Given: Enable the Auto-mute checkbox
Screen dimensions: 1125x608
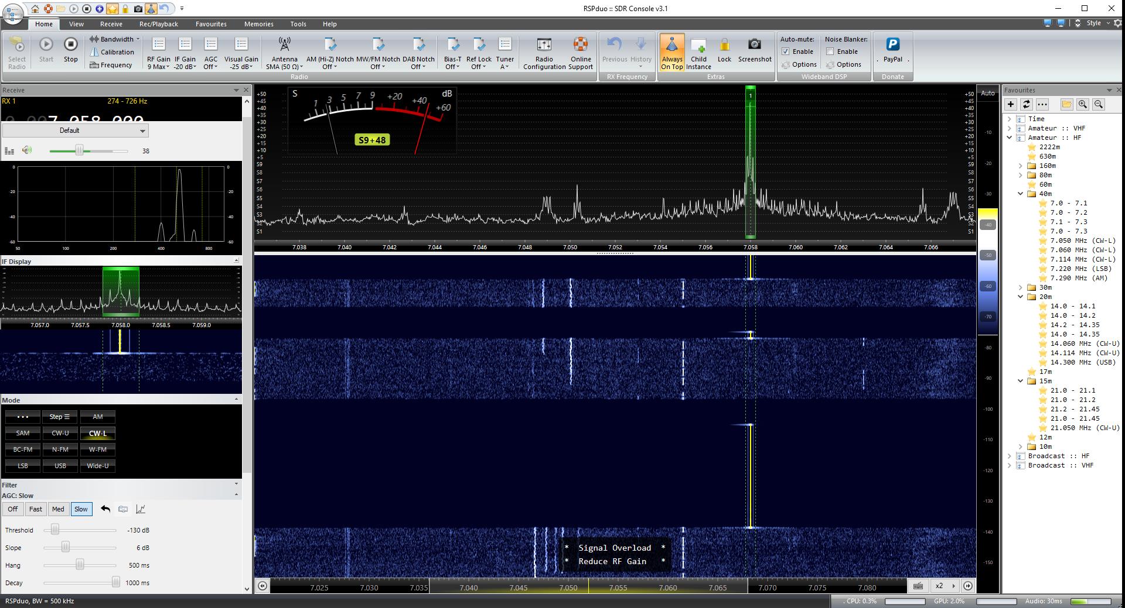Looking at the screenshot, I should point(786,51).
